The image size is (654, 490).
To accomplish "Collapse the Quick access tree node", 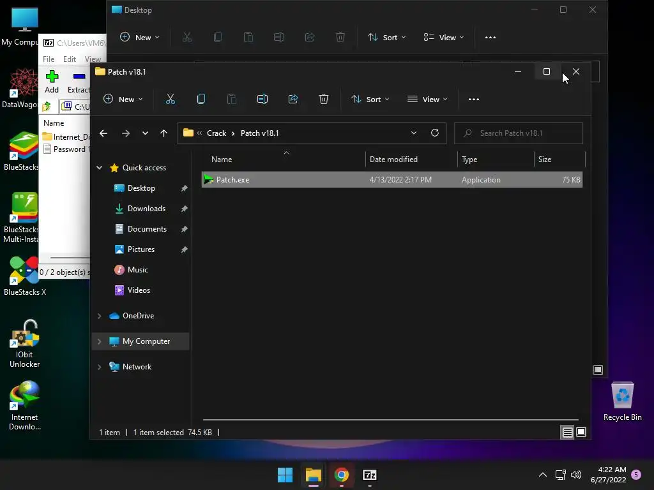I will click(99, 168).
